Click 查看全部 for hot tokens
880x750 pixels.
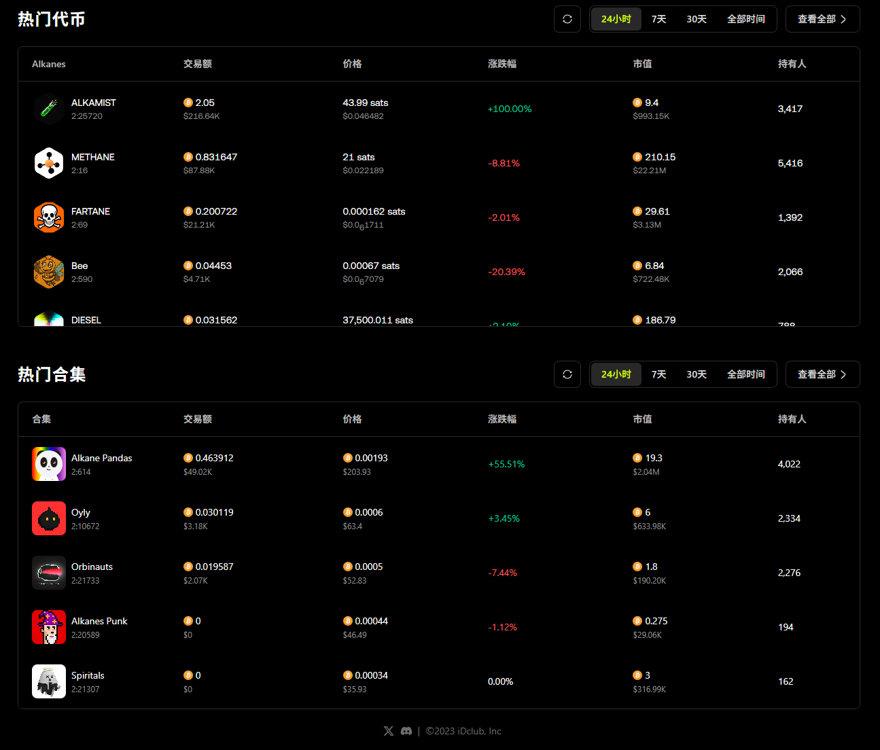(x=822, y=19)
